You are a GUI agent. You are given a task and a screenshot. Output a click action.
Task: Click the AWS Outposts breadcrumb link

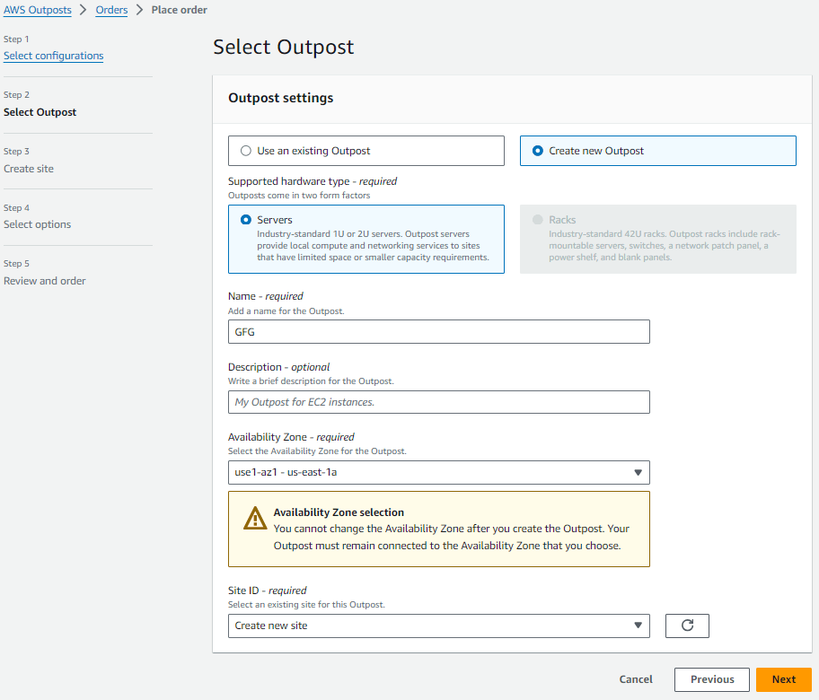(x=38, y=10)
